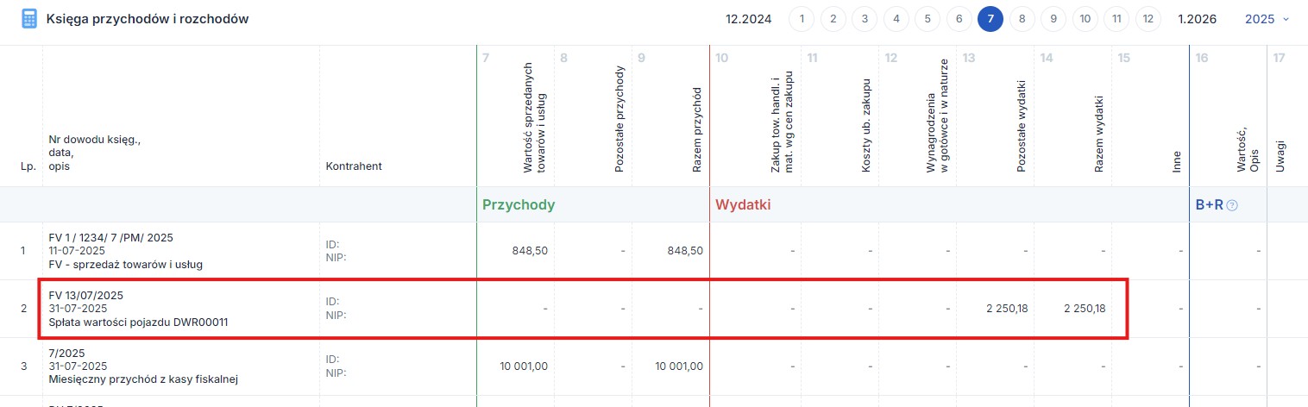Click the calculator ledger icon

pos(29,19)
